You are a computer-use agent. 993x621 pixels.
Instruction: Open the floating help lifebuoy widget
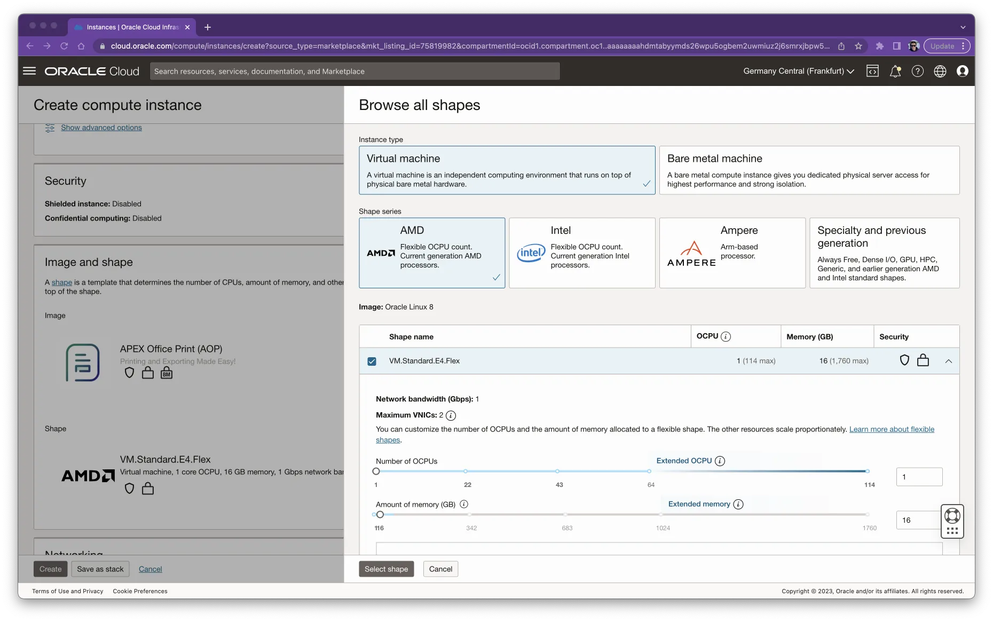click(952, 521)
